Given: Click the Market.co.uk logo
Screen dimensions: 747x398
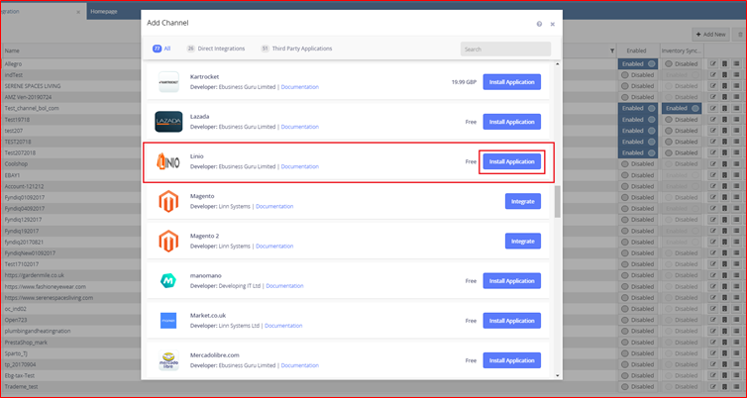Looking at the screenshot, I should tap(168, 321).
